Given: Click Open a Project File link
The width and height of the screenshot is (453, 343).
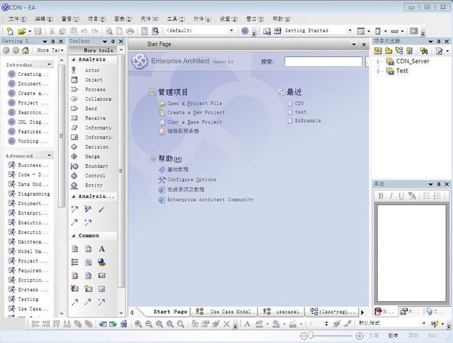Looking at the screenshot, I should click(x=194, y=103).
